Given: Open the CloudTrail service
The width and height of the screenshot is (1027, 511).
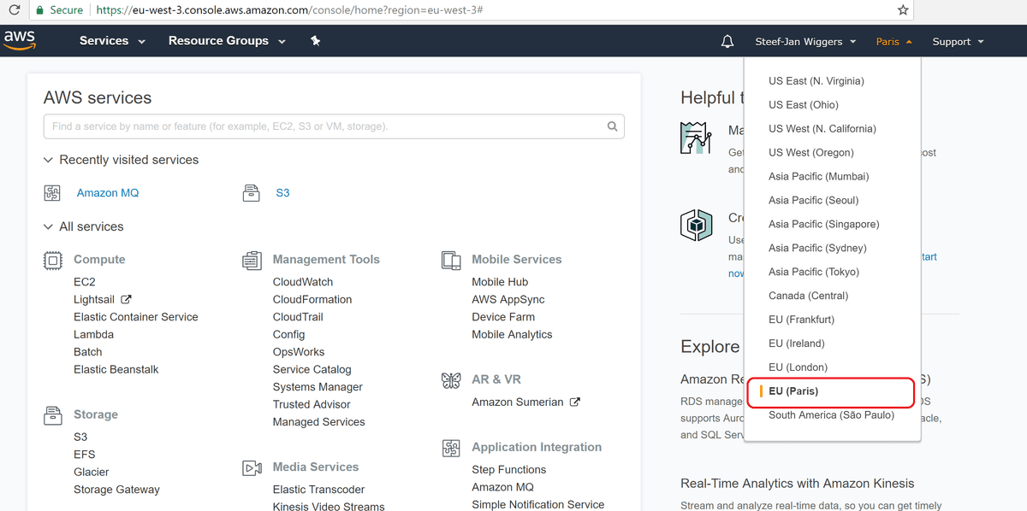Looking at the screenshot, I should 298,317.
